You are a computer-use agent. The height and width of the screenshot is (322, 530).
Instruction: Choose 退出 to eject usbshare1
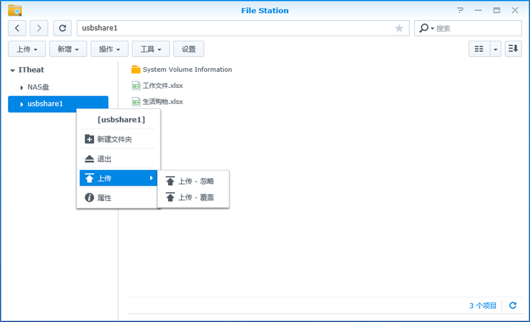point(104,159)
